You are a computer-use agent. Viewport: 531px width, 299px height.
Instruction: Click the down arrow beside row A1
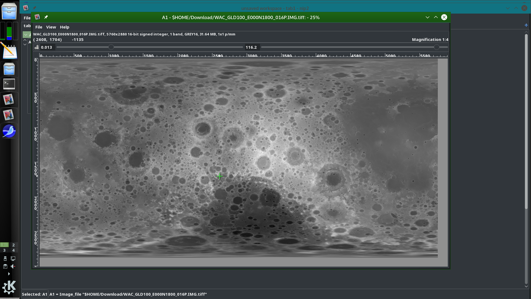pyautogui.click(x=25, y=44)
